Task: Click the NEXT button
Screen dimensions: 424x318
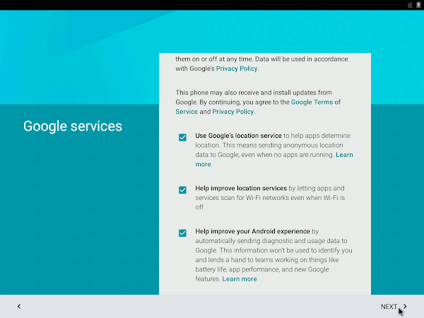Action: coord(394,307)
